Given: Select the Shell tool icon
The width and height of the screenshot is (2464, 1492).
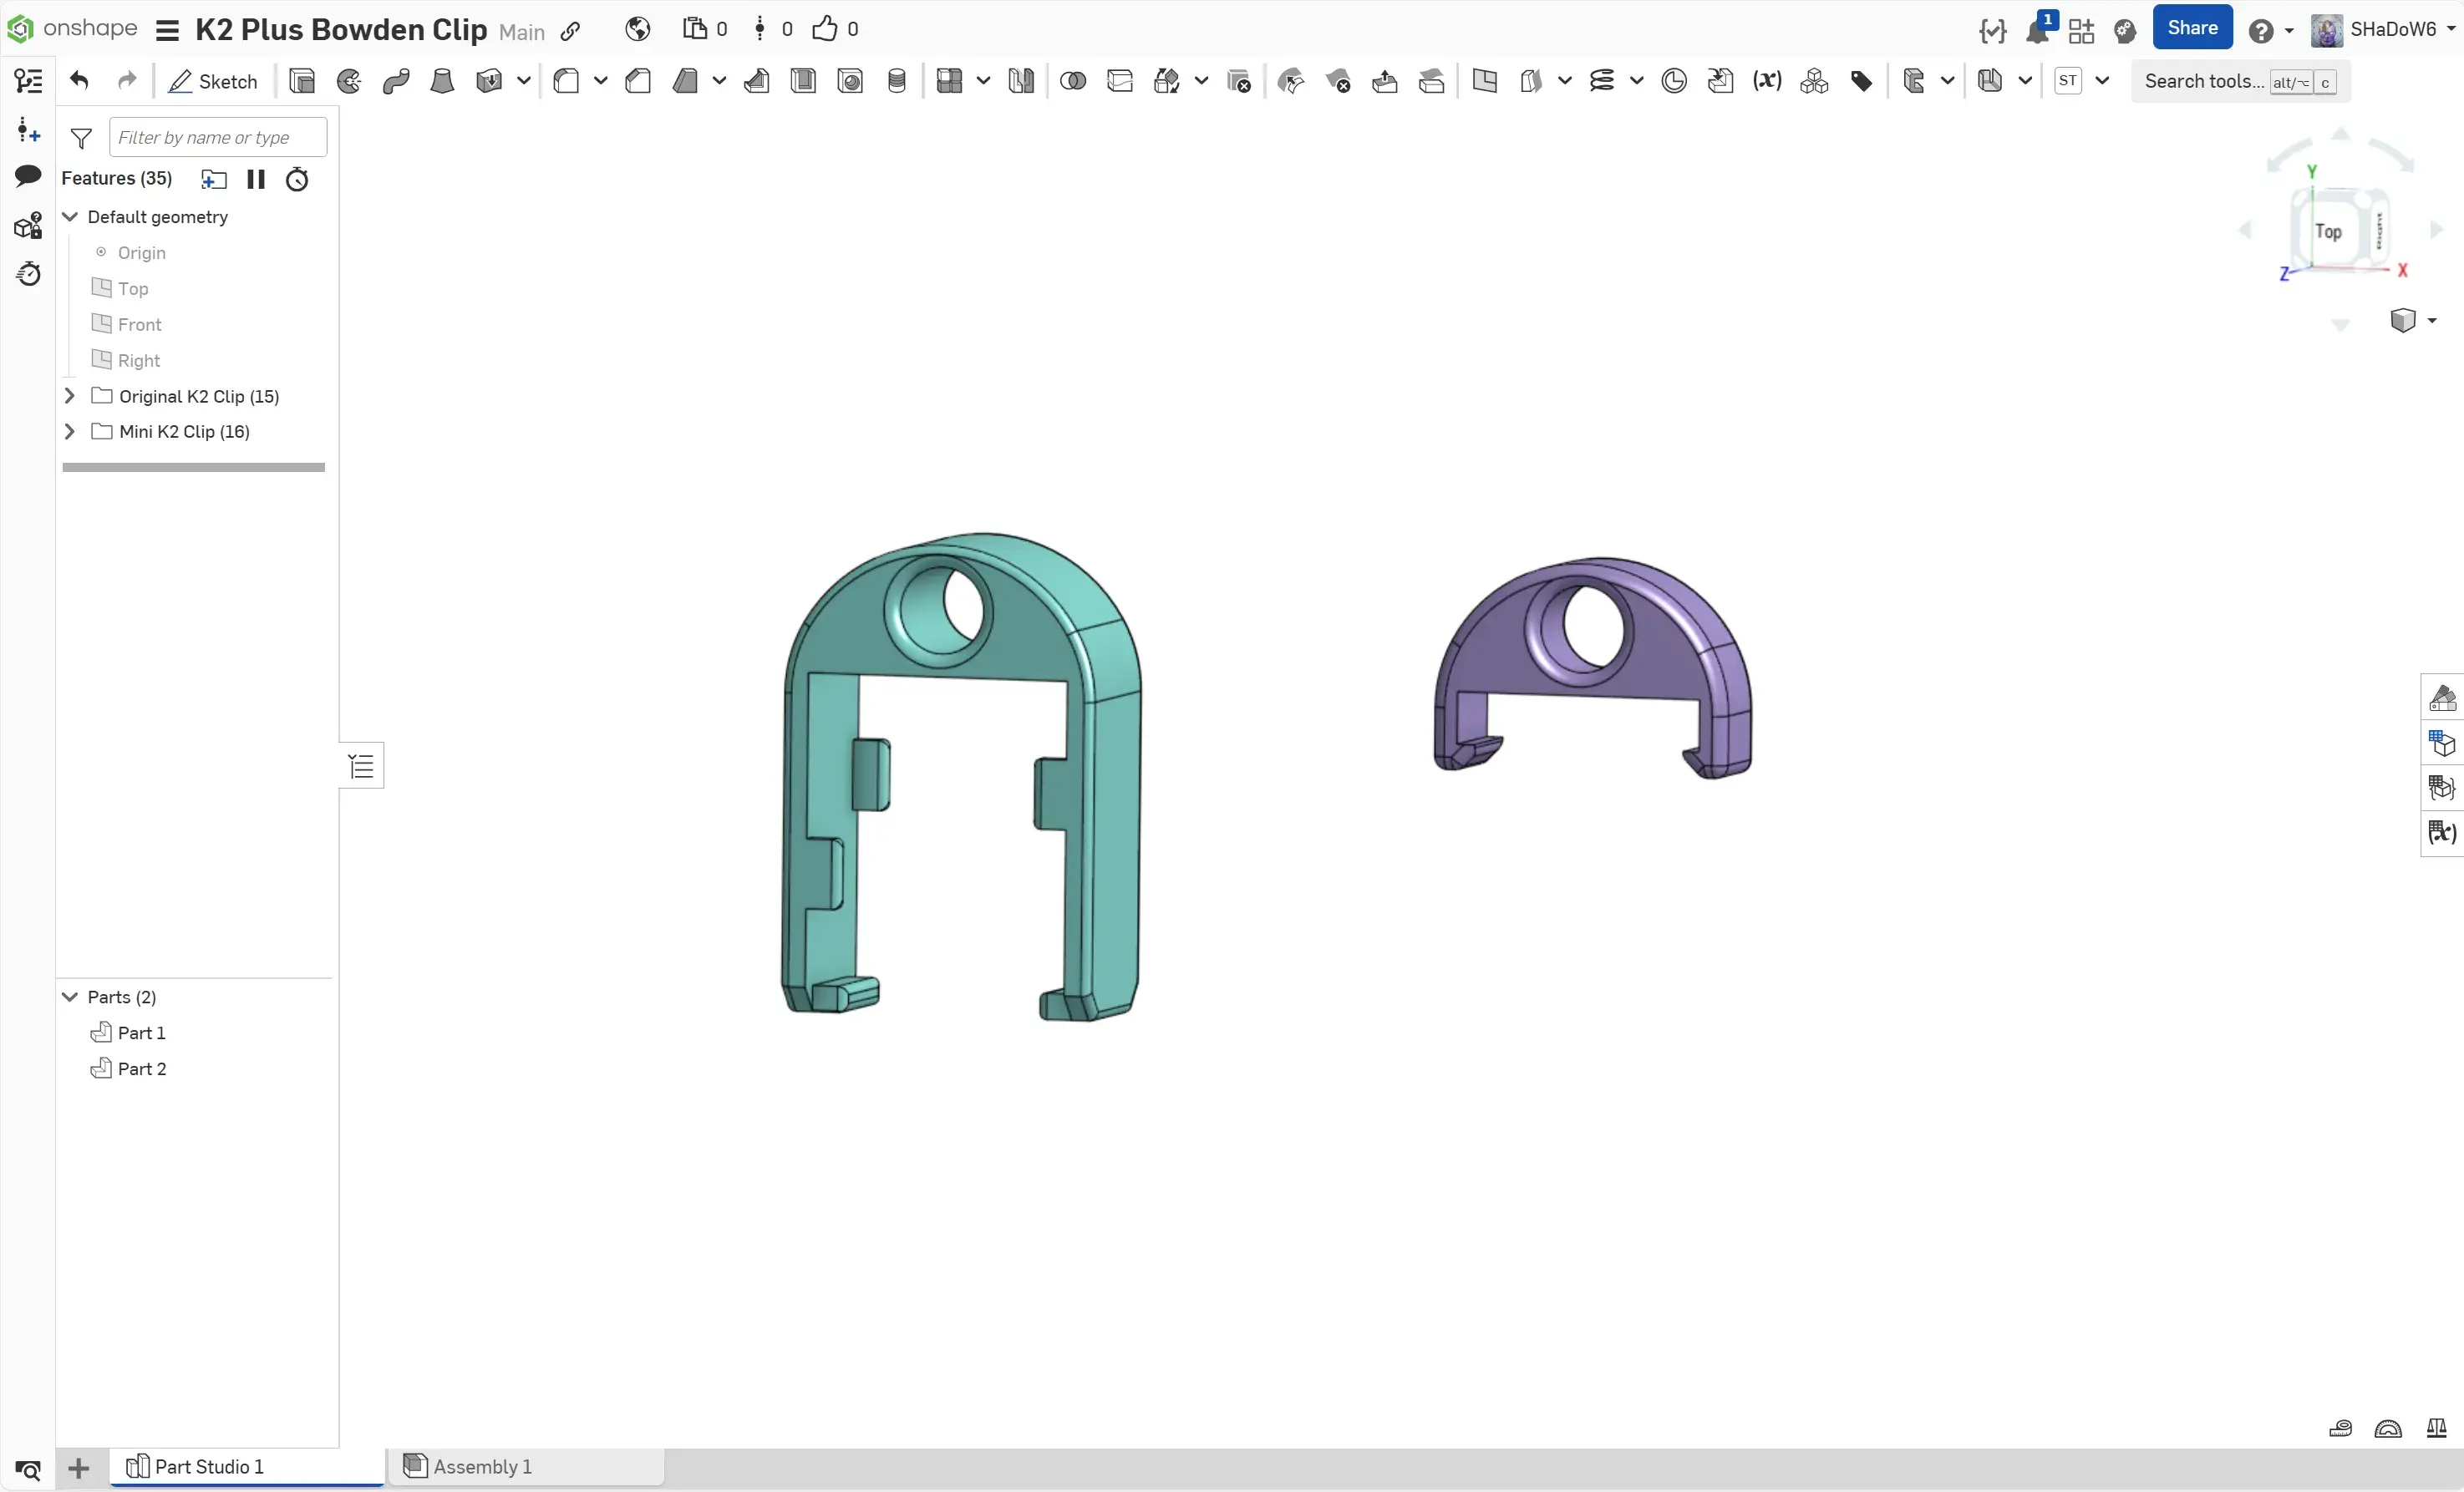Looking at the screenshot, I should tap(803, 81).
